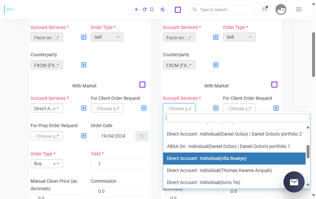This screenshot has width=316, height=199.
Task: Click the Yield input field
Action: pyautogui.click(x=120, y=164)
